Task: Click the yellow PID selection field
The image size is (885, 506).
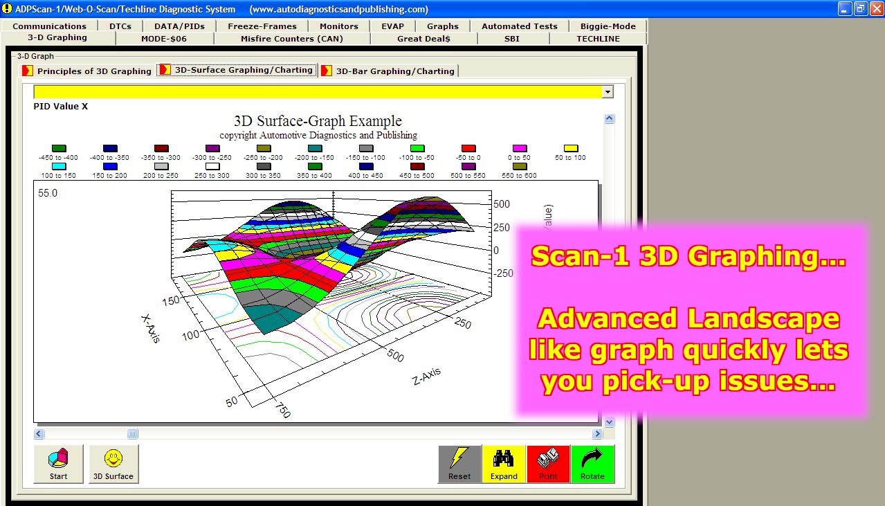Action: (318, 92)
